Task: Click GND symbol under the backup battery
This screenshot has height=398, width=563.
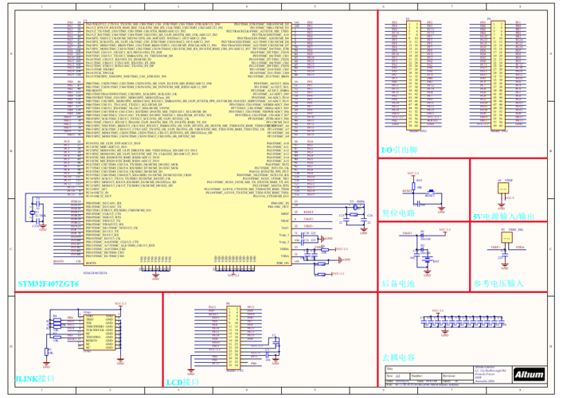Action: (427, 273)
